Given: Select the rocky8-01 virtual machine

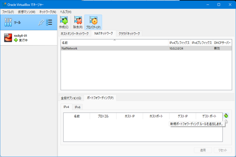Looking at the screenshot, I should coord(21,38).
